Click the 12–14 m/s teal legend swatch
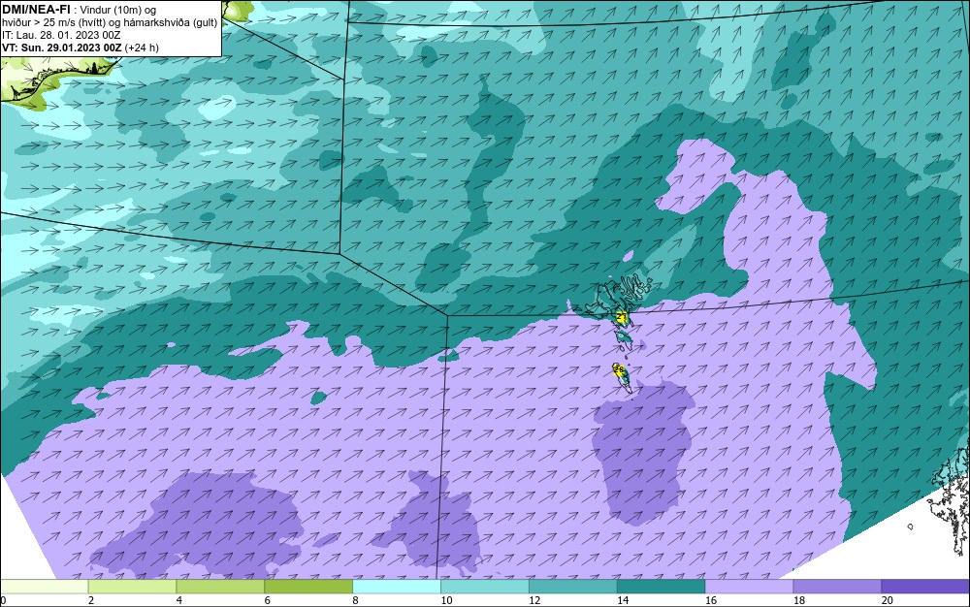Screen dimensions: 970x607 point(573,587)
